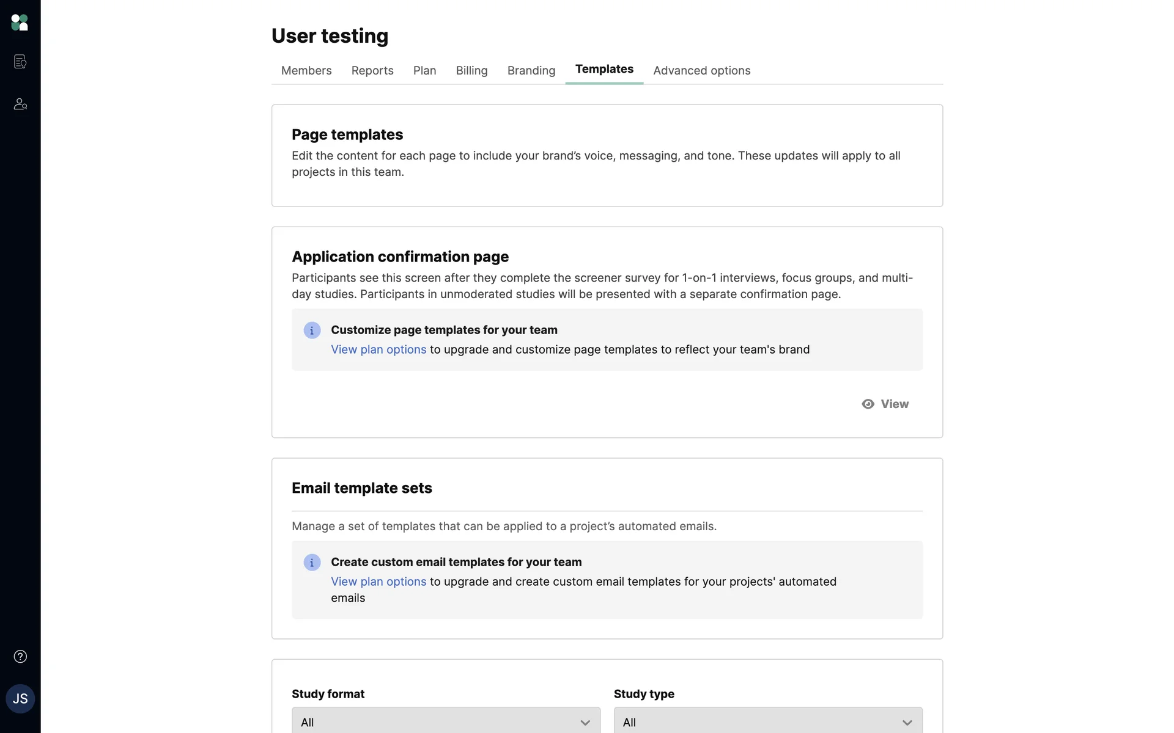
Task: Switch to the Members tab
Action: pyautogui.click(x=306, y=71)
